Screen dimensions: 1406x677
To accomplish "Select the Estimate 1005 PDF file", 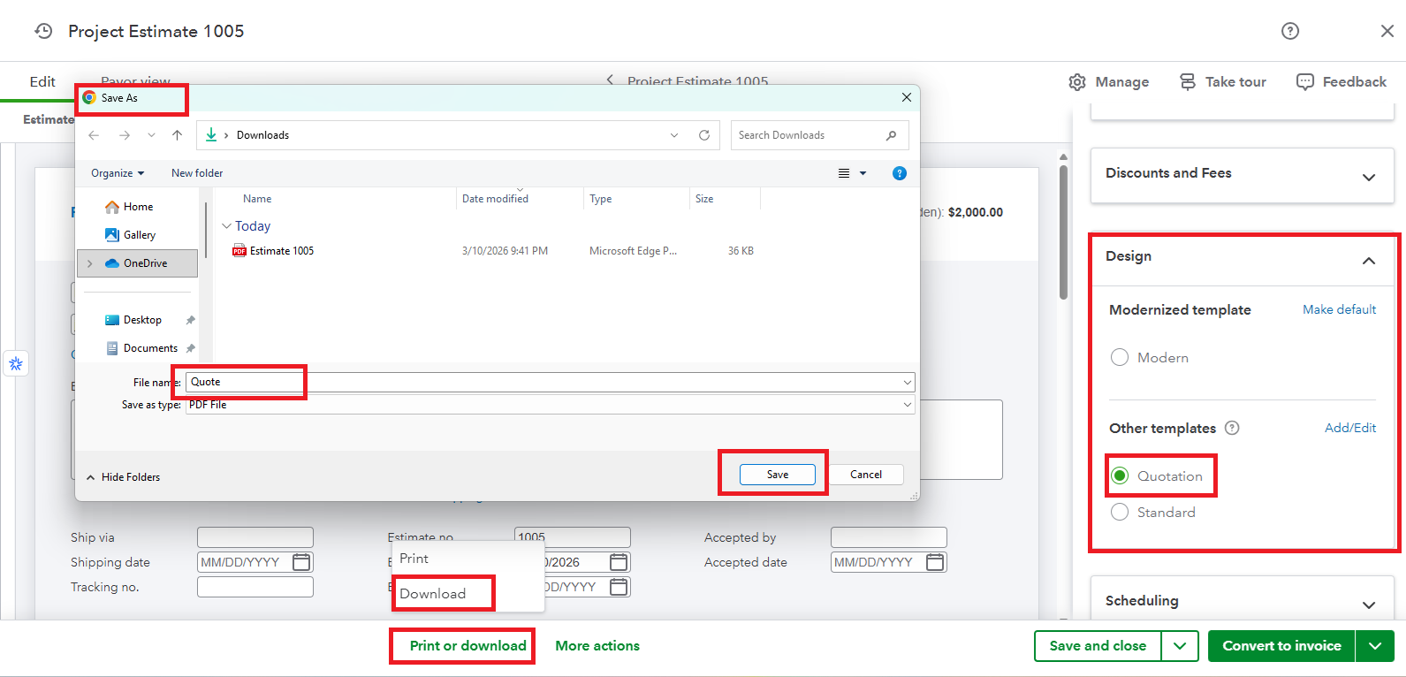I will pyautogui.click(x=281, y=251).
